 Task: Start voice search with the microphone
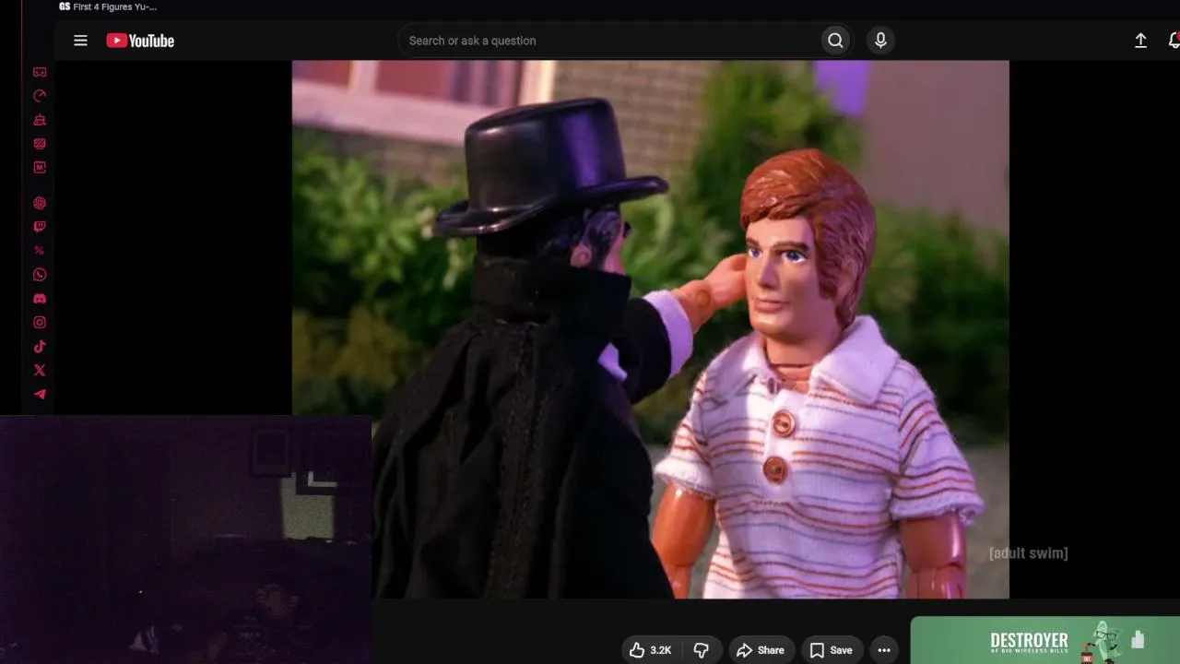coord(880,41)
